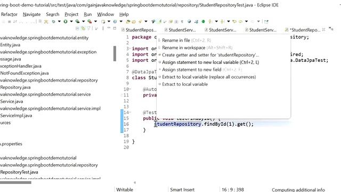Open the Forward history dropdown arrow
This screenshot has width=341, height=192.
(258, 21)
